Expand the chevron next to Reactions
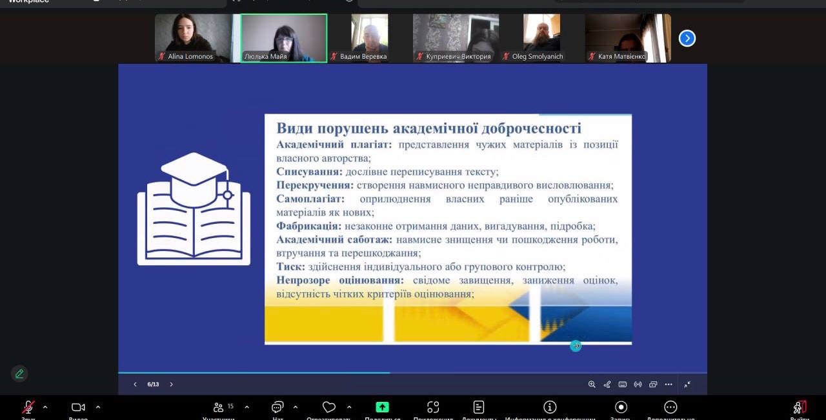 349,407
